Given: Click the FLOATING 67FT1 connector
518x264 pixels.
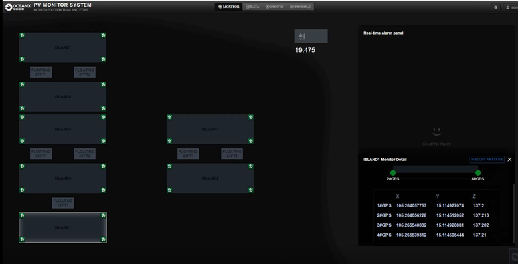Looking at the screenshot, I should tap(41, 72).
